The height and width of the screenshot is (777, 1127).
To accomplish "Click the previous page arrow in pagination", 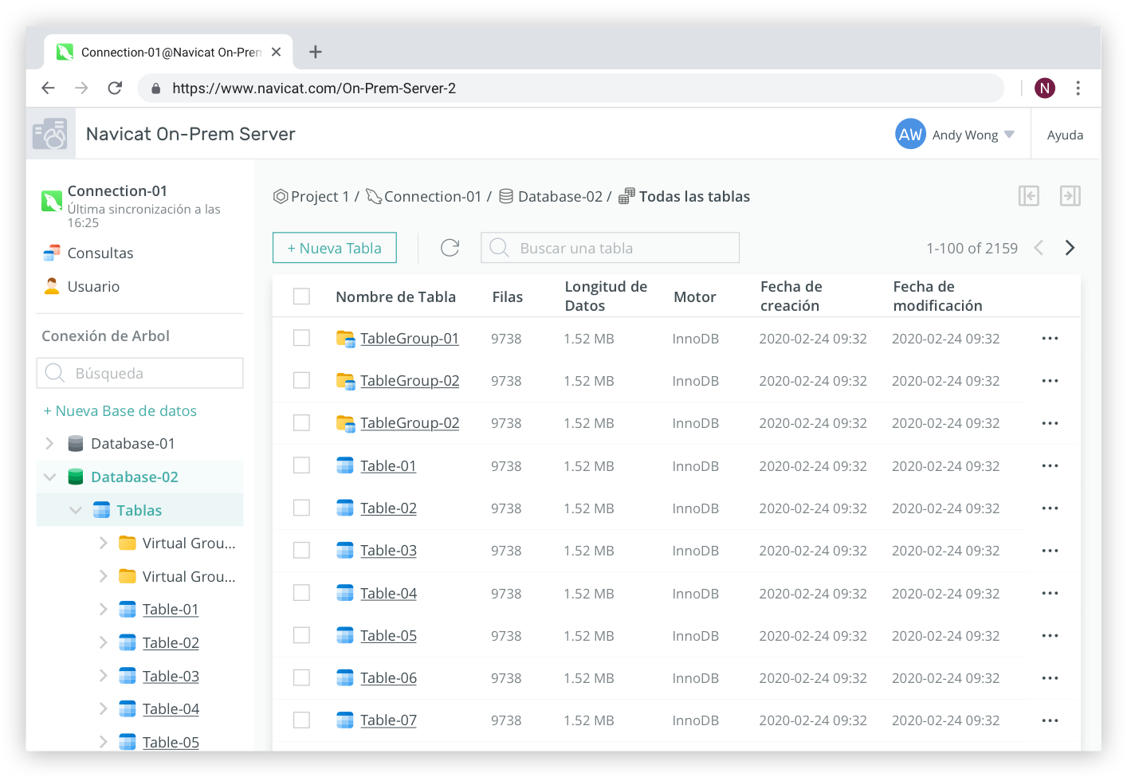I will pyautogui.click(x=1039, y=248).
